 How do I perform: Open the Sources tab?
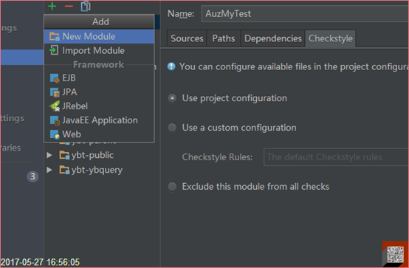tap(187, 38)
